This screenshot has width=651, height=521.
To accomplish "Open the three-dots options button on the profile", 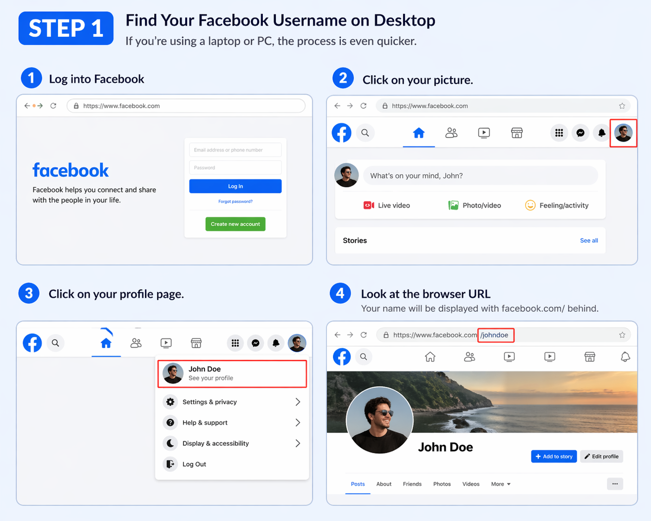I will click(x=615, y=484).
